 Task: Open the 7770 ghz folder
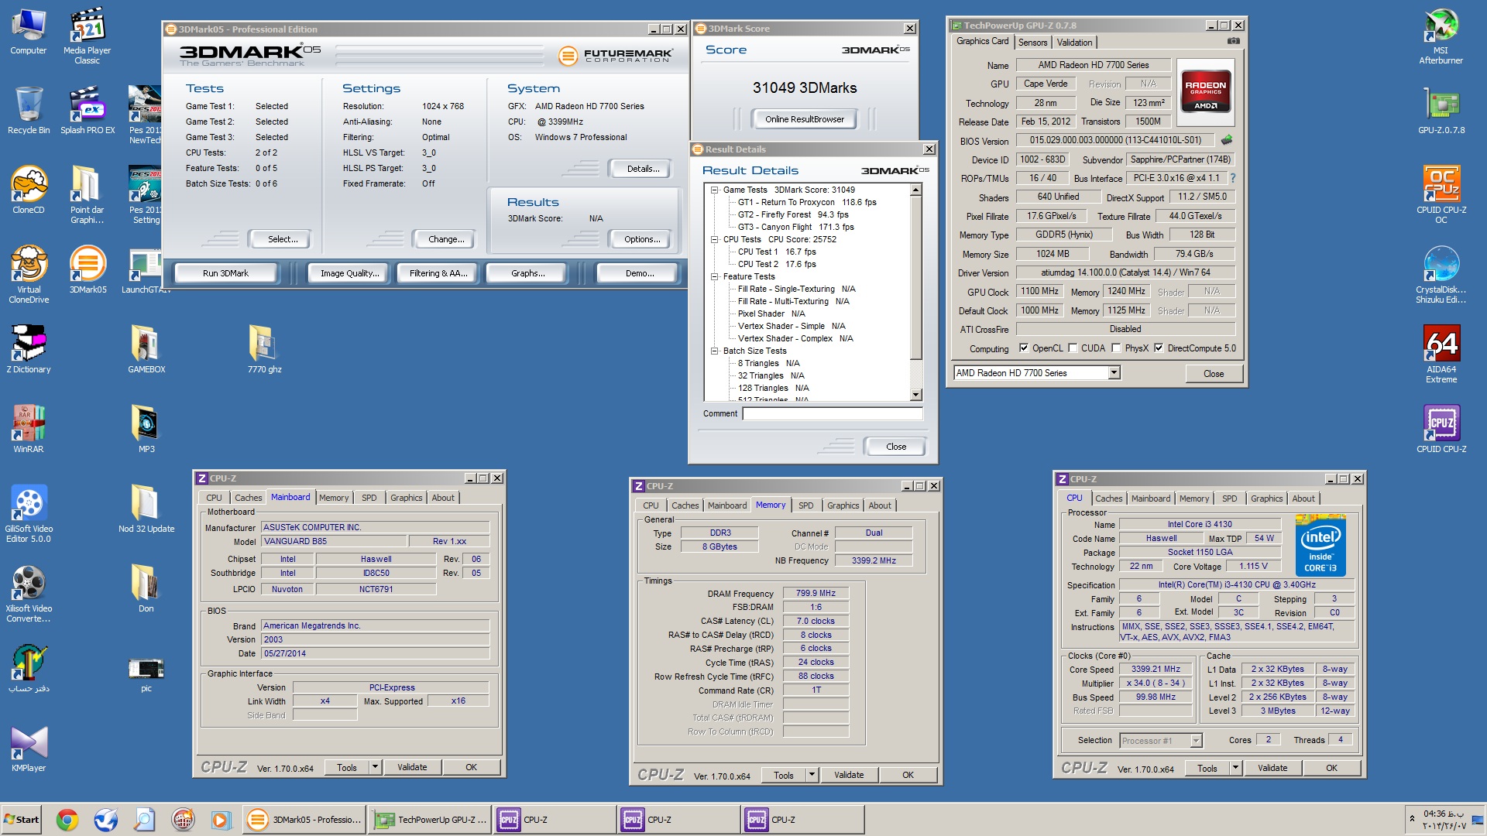264,350
